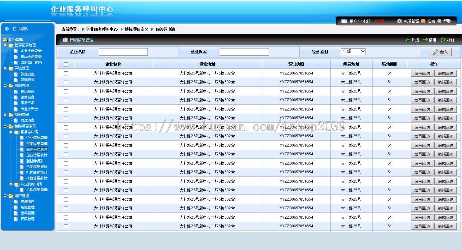Click the 后台管理 root folder icon
The height and width of the screenshot is (250, 462).
5,40
